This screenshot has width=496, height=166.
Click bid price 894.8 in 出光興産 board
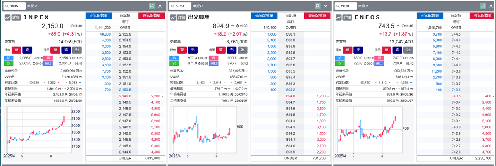(x=290, y=96)
